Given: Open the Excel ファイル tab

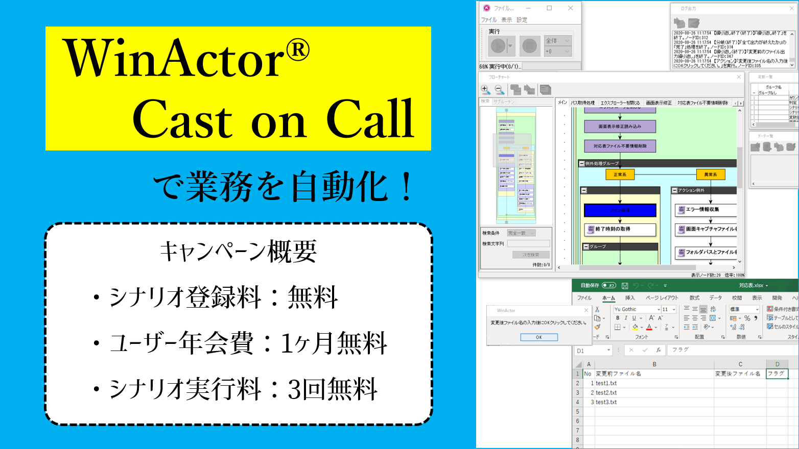Looking at the screenshot, I should 584,298.
